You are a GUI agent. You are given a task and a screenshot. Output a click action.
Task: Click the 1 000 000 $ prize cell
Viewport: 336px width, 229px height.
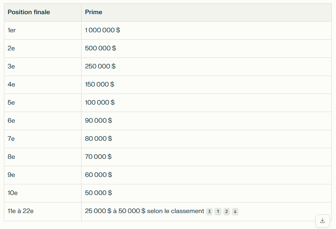[x=206, y=30]
